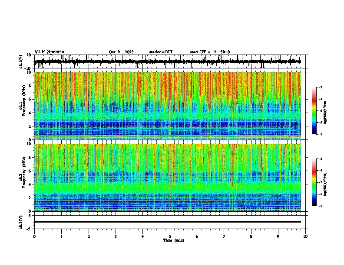Click inside the ch.2 spectrogram panel

[168, 178]
